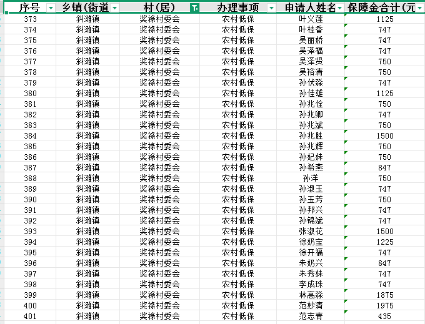Select applicant name cell 孙洋
The image size is (425, 324).
(x=311, y=178)
